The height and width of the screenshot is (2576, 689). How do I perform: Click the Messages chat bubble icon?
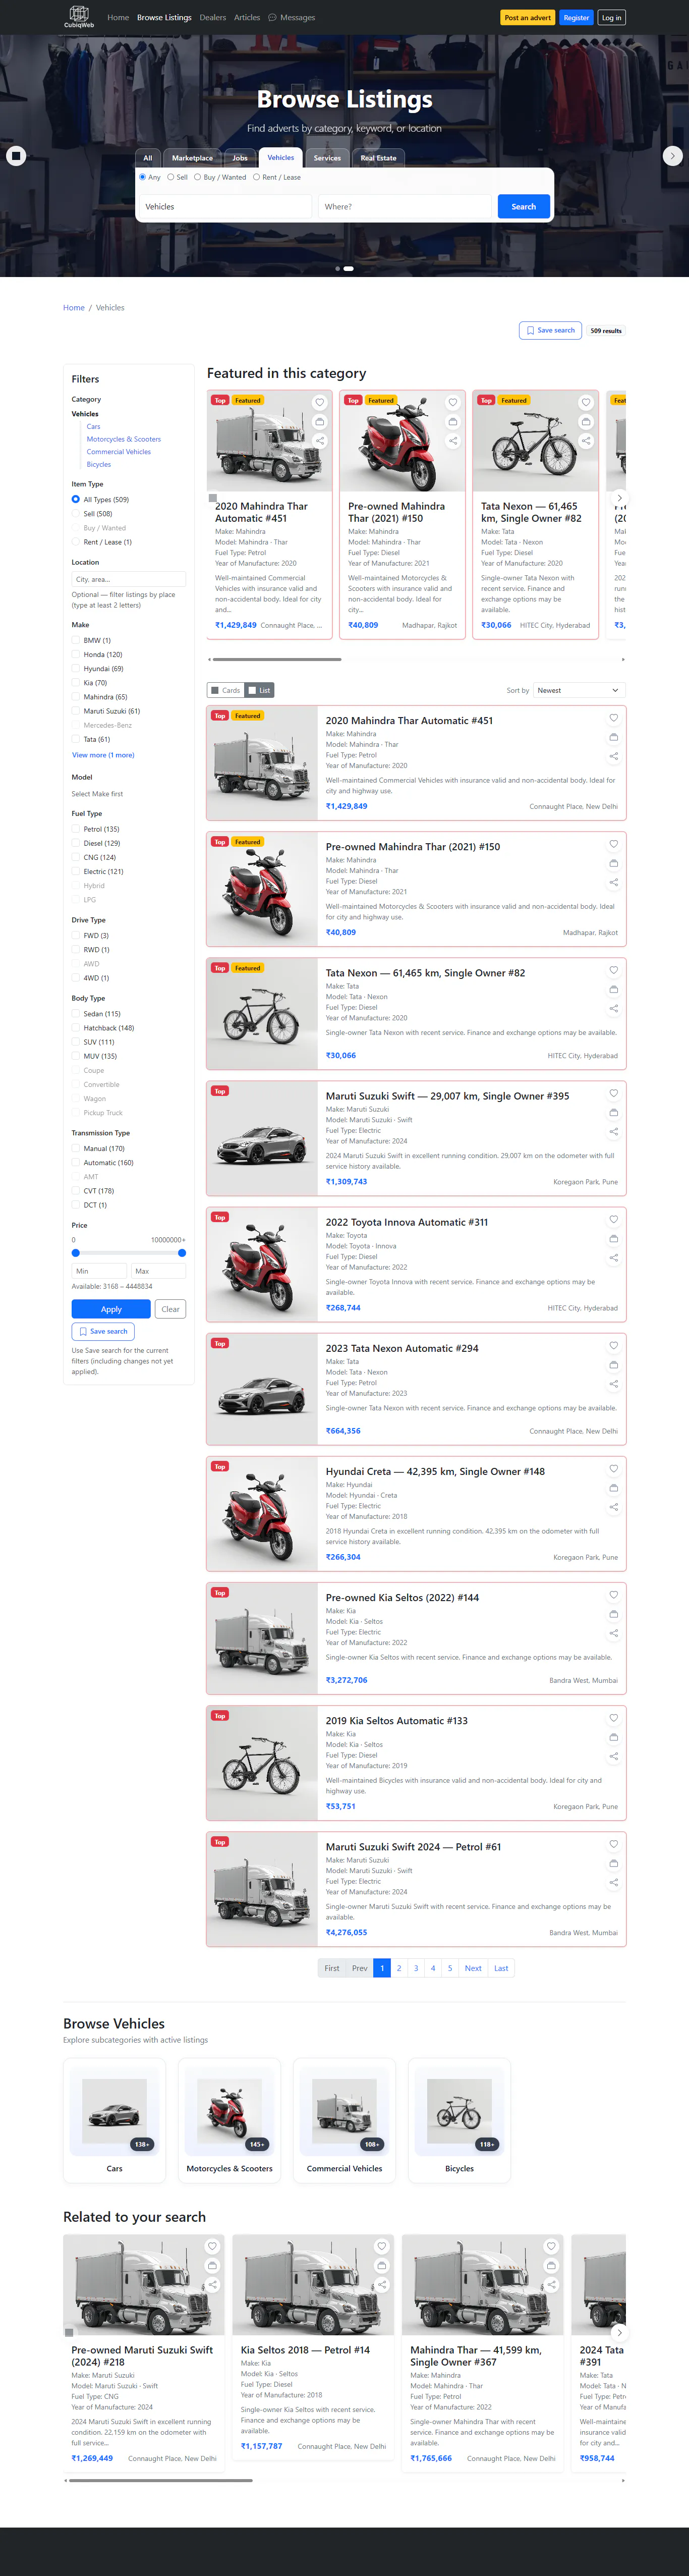coord(272,17)
